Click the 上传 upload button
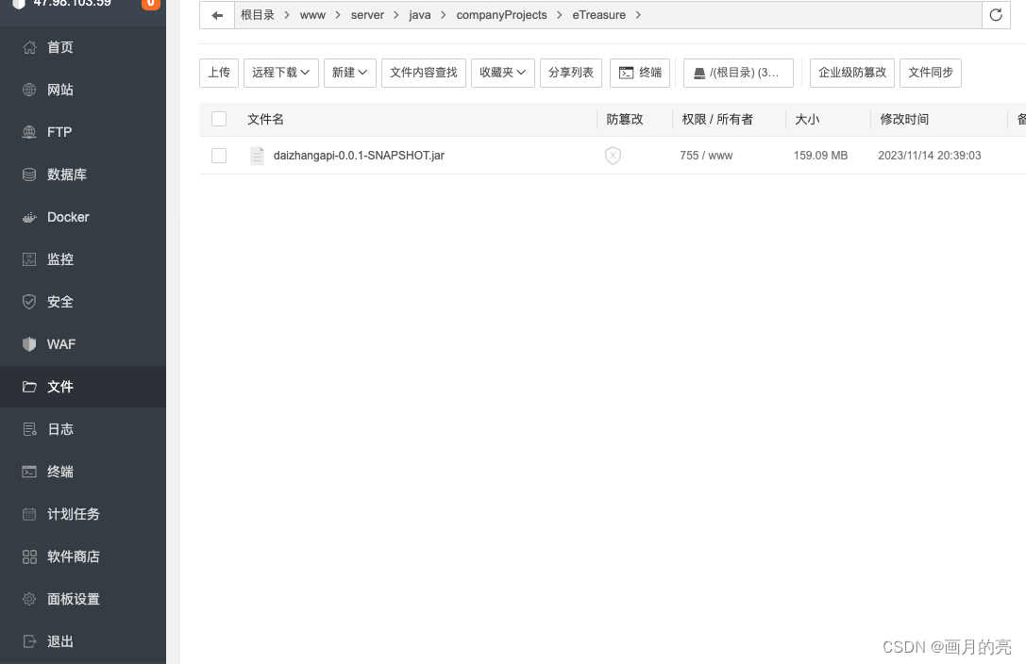The width and height of the screenshot is (1026, 664). click(219, 73)
